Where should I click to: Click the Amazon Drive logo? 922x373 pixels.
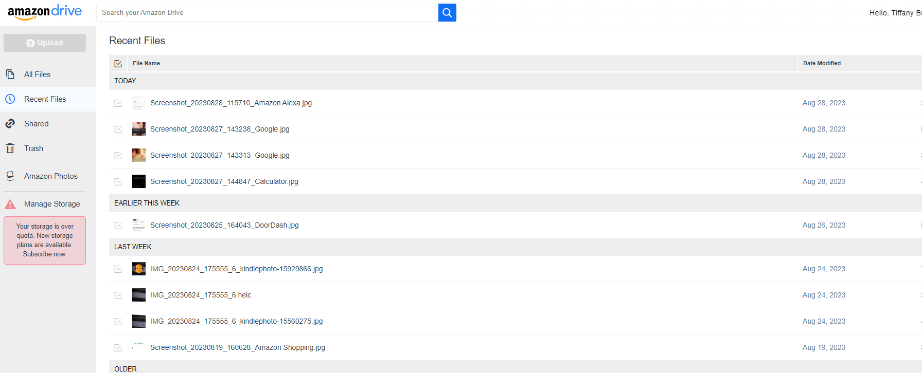(45, 12)
